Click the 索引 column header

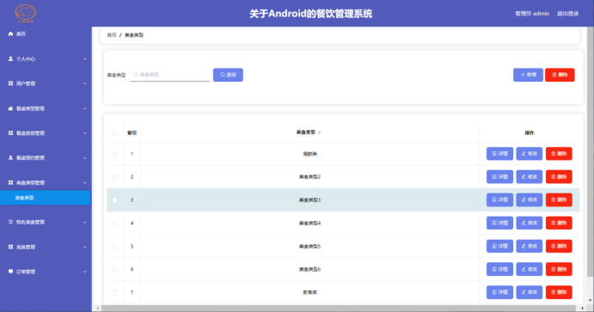132,133
